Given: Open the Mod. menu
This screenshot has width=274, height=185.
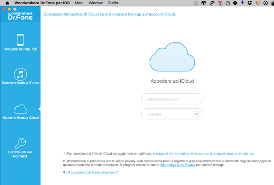Looking at the screenshot, I should 79,3.
